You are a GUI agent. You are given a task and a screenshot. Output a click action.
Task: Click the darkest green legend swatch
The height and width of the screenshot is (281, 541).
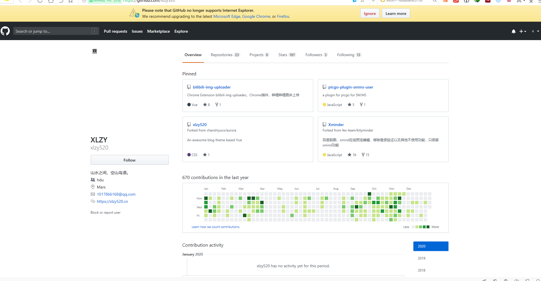[428, 227]
